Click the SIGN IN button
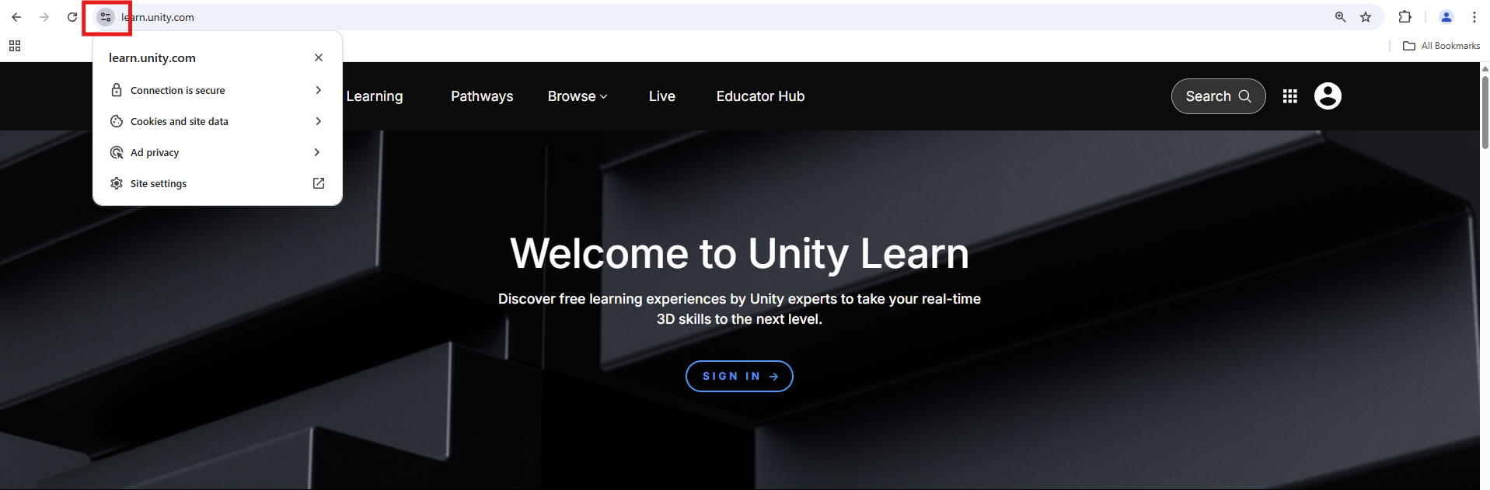 click(739, 376)
